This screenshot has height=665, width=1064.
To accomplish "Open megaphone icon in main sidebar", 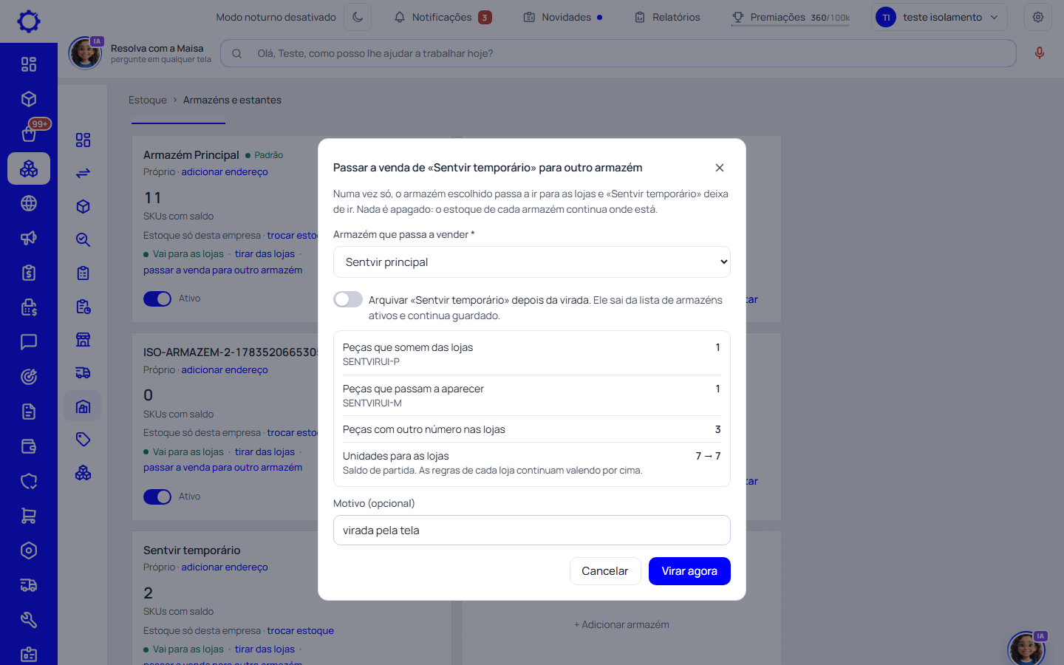I will point(29,238).
